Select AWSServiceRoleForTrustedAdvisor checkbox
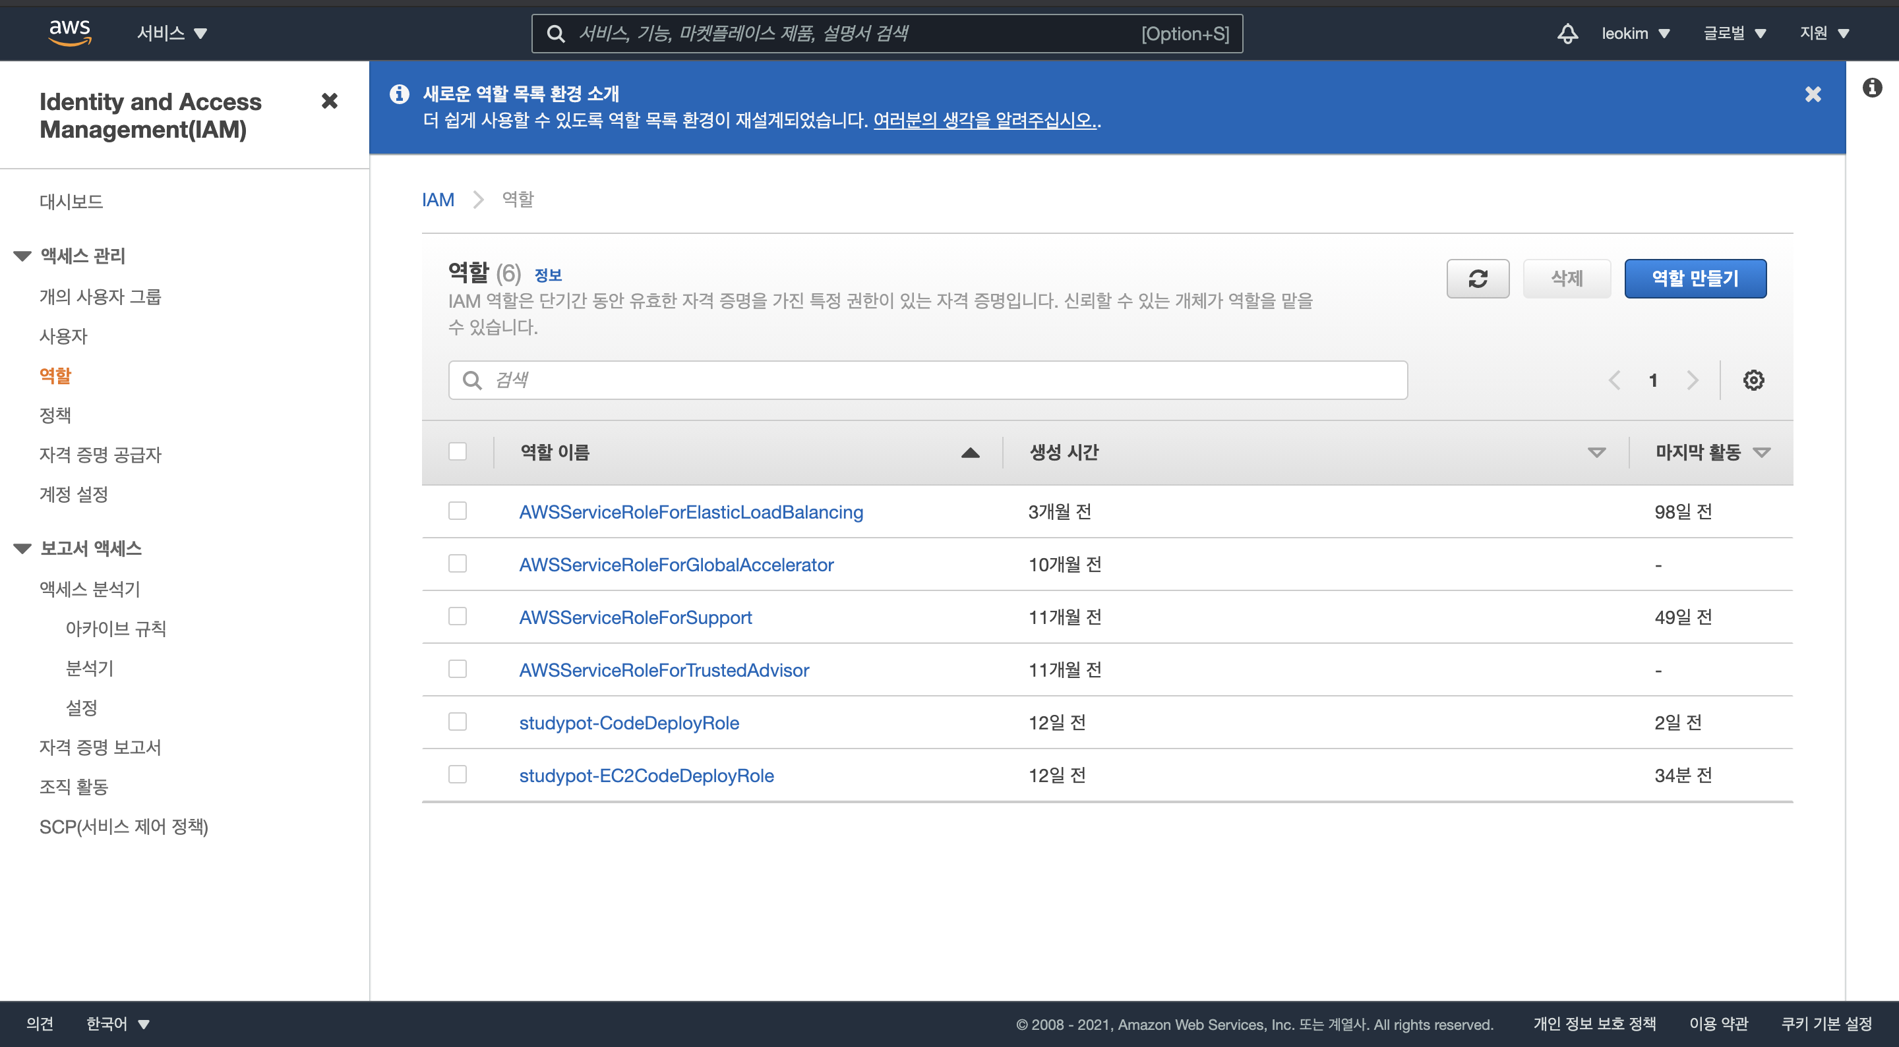 pyautogui.click(x=458, y=669)
